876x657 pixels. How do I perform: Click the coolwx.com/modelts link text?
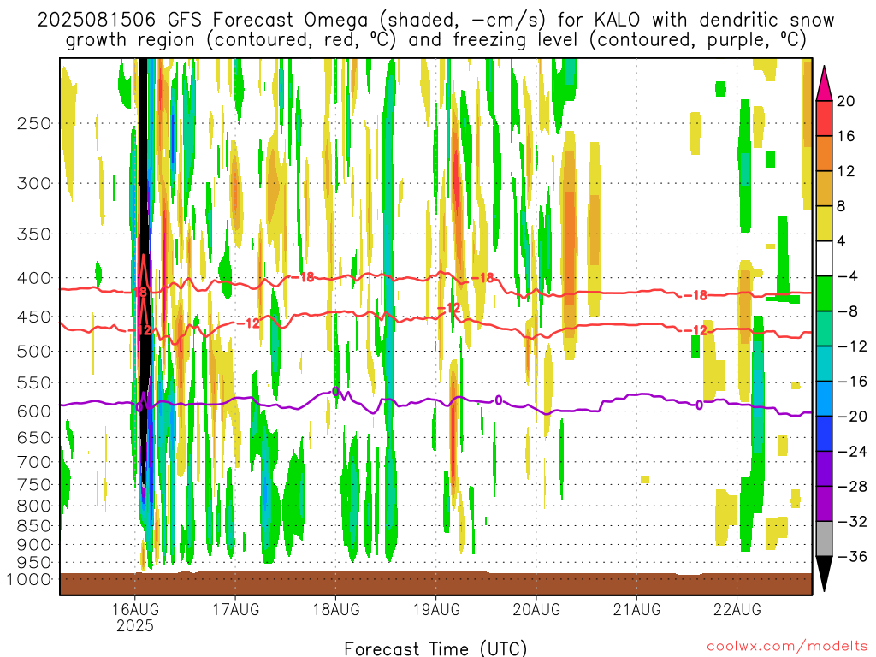[787, 647]
